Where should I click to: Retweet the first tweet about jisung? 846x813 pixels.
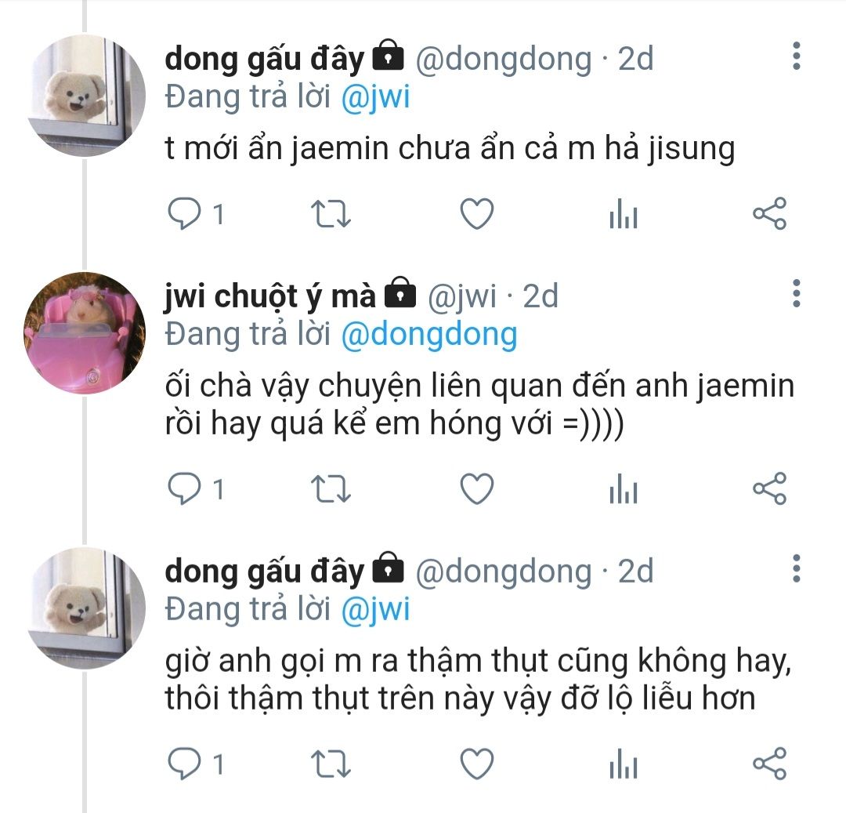click(331, 214)
